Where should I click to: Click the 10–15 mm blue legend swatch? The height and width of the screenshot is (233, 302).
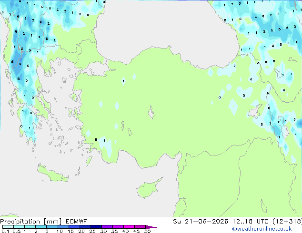pyautogui.click(x=63, y=227)
